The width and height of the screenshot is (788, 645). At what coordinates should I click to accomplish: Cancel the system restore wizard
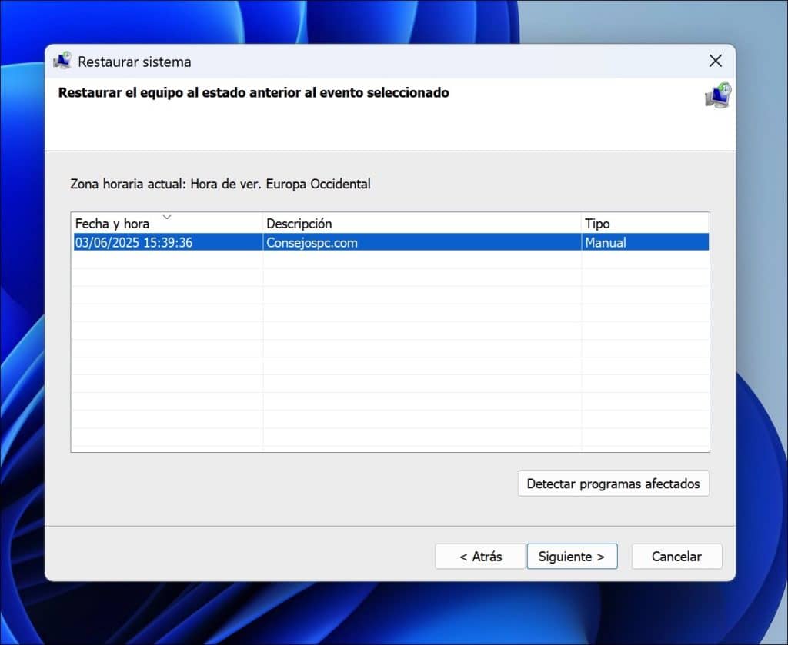[676, 556]
